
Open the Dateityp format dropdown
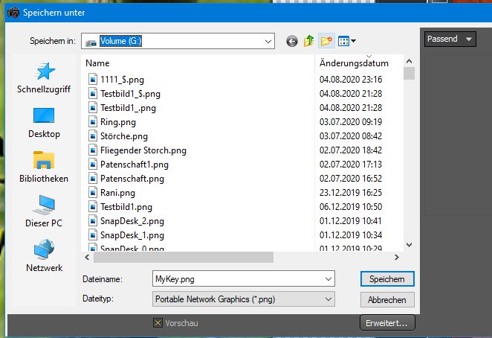pyautogui.click(x=329, y=299)
